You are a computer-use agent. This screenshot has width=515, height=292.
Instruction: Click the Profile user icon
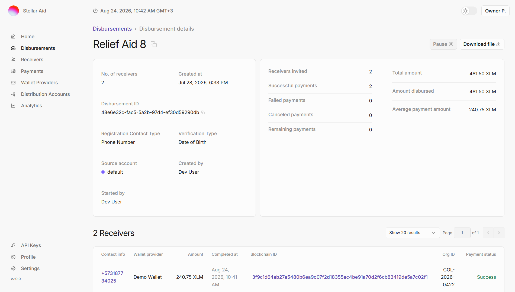[x=13, y=257]
